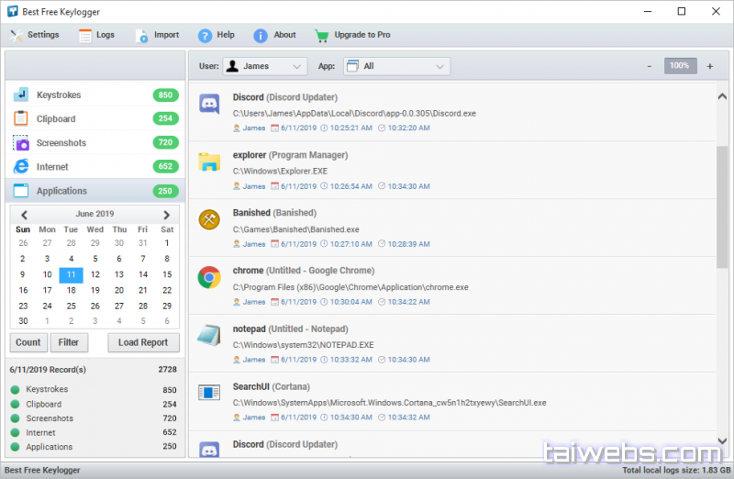The height and width of the screenshot is (479, 734).
Task: Expand the App filter dropdown
Action: click(x=396, y=66)
